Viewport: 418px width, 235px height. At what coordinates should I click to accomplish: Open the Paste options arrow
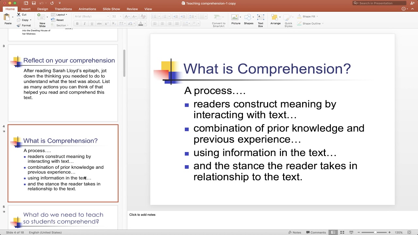(x=13, y=17)
